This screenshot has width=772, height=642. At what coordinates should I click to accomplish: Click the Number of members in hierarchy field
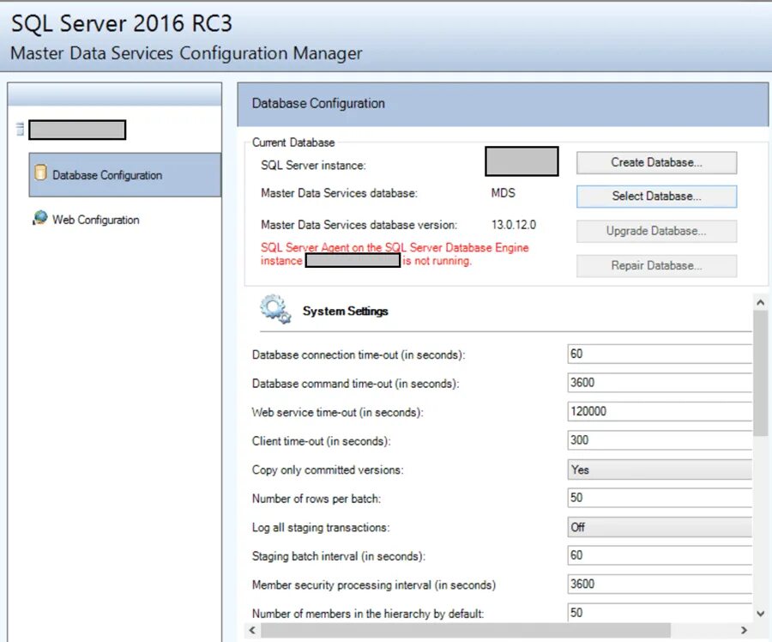660,613
